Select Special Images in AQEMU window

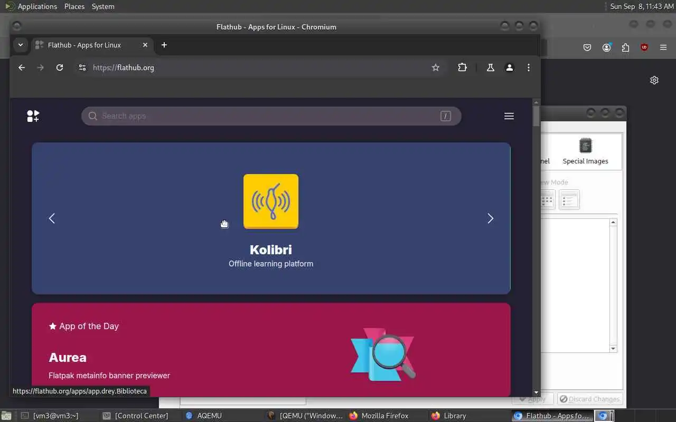[x=585, y=151]
